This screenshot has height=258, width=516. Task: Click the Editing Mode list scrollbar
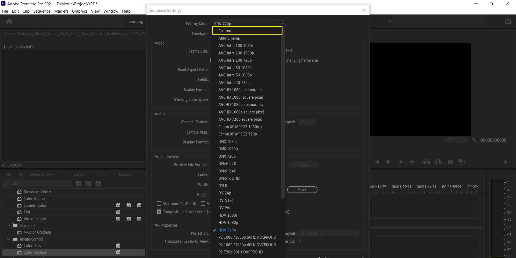(282, 113)
